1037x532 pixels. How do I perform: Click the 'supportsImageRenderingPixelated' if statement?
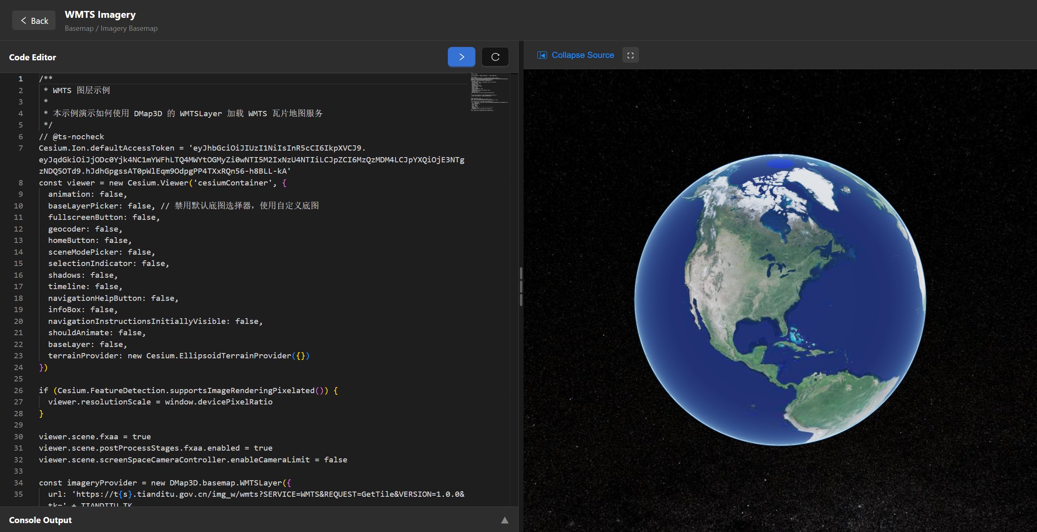coord(188,390)
